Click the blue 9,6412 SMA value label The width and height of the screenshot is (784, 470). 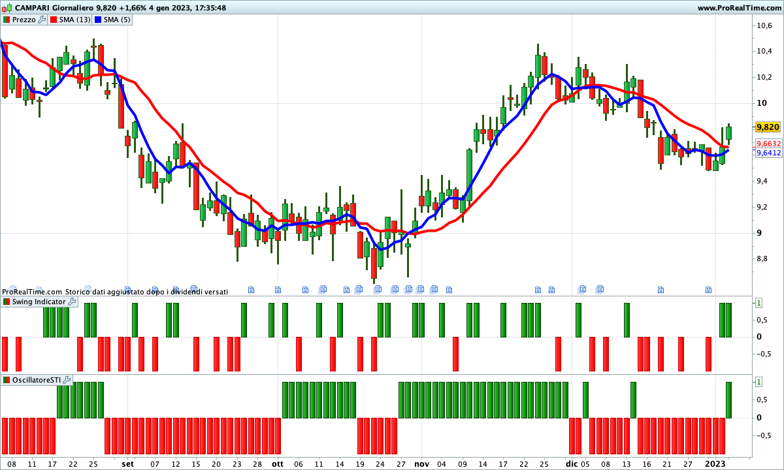click(x=768, y=153)
